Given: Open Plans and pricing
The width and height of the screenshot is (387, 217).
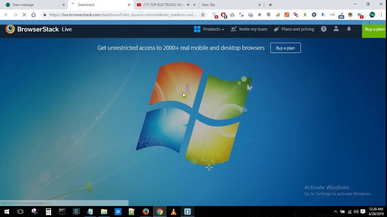Looking at the screenshot, I should coord(294,29).
